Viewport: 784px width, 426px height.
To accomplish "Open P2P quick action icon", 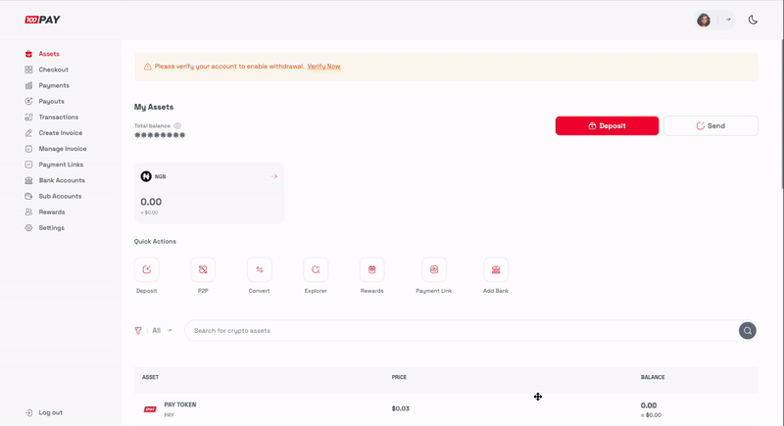I will pos(203,269).
